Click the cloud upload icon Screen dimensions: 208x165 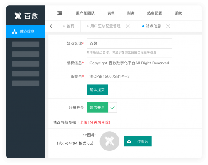pyautogui.click(x=129, y=141)
